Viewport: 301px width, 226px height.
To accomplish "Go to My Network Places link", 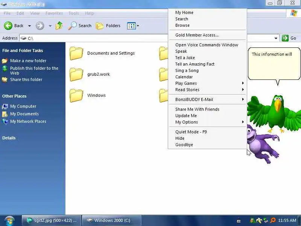I will [28, 121].
